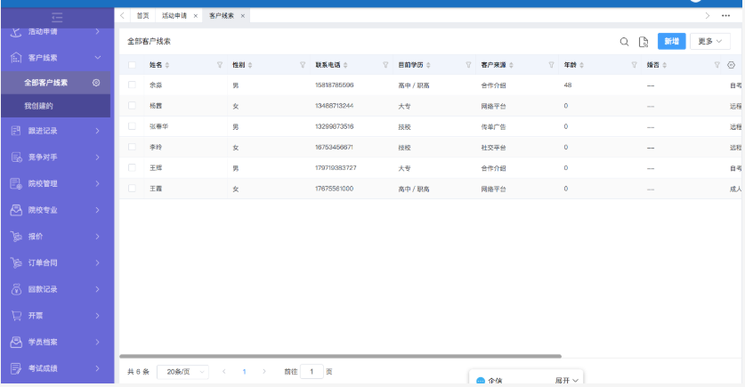Open 我创建的 in the sidebar
Viewport: 745px width, 387px height.
coord(39,106)
